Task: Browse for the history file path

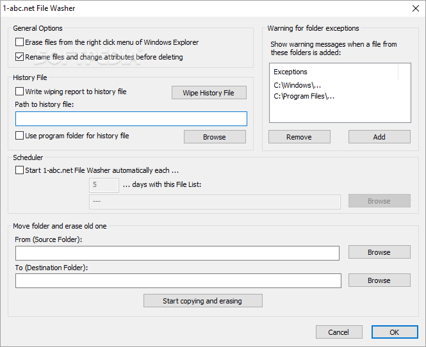Action: (x=215, y=136)
